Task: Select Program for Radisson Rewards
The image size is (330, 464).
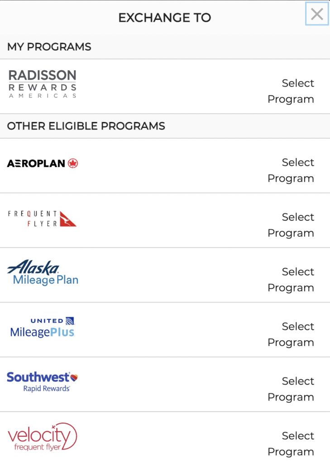Action: (x=291, y=91)
